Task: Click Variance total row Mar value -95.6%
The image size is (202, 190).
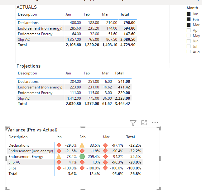Action: click(117, 174)
